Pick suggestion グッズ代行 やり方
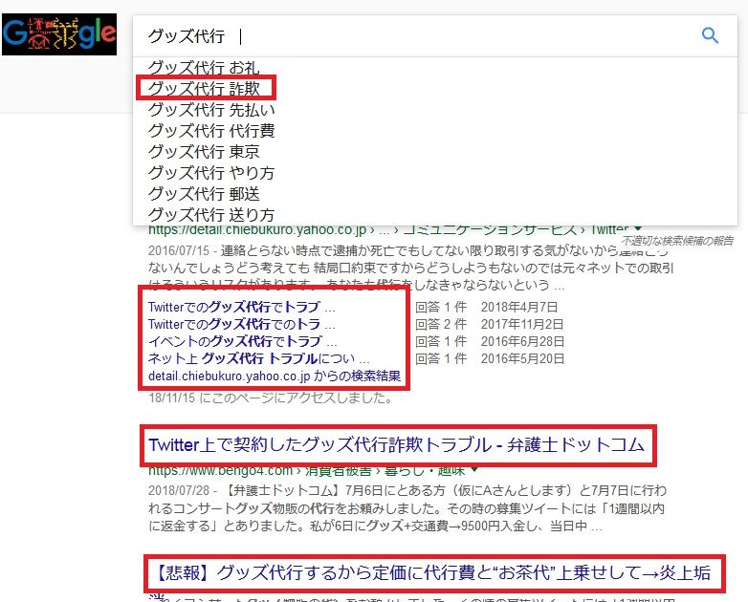Viewport: 748px width, 602px height. 211,173
